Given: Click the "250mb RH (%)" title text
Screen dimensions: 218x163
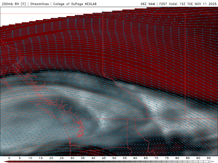Looking at the screenshot, I should 14,4.
